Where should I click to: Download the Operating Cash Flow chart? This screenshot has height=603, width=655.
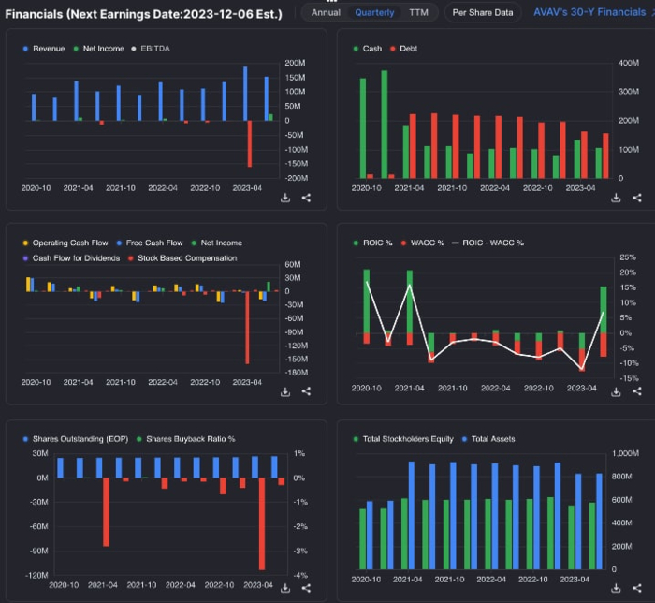[x=284, y=393]
